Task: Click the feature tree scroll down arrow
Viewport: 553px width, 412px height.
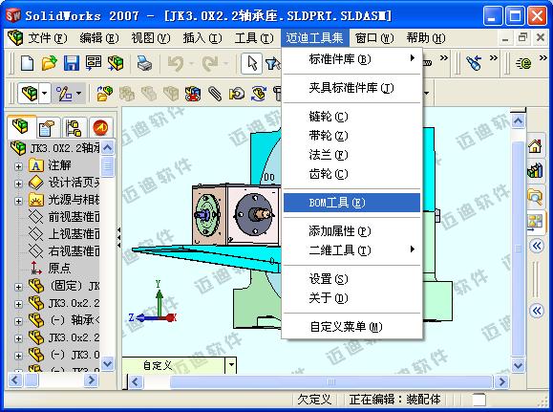Action: coord(107,363)
